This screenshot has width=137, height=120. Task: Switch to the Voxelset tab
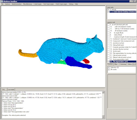(110, 64)
